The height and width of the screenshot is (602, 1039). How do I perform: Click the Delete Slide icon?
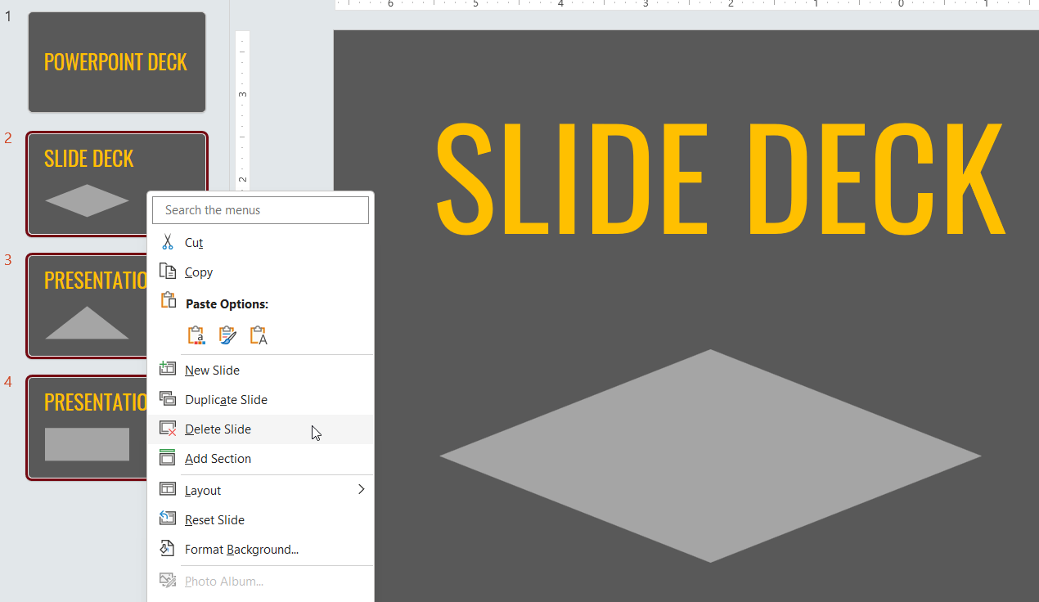point(167,429)
